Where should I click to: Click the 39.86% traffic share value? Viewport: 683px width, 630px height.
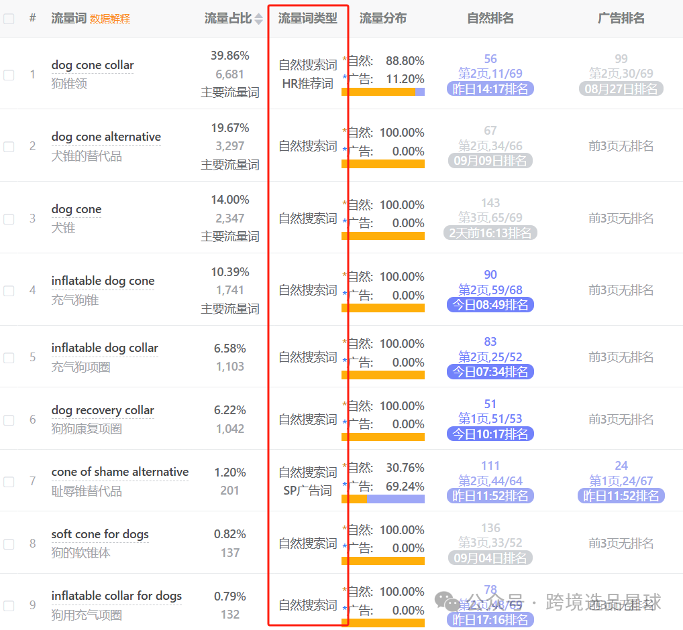point(230,56)
